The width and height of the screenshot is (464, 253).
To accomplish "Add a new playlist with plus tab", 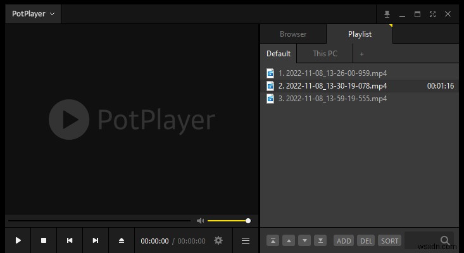I will 361,54.
